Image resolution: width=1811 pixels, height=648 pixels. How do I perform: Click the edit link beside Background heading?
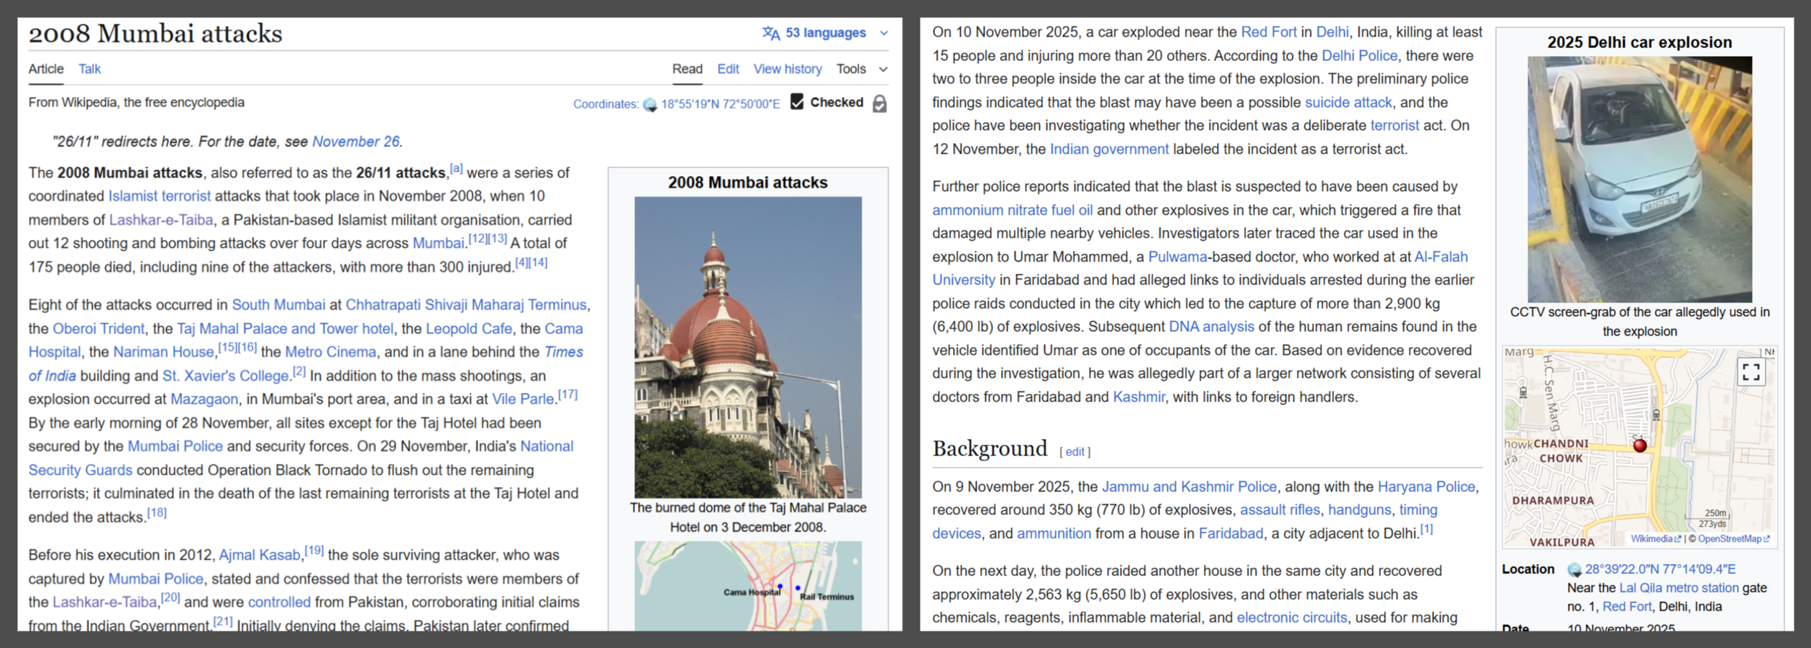[x=1075, y=452]
